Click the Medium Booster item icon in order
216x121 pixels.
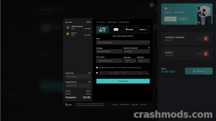67,27
